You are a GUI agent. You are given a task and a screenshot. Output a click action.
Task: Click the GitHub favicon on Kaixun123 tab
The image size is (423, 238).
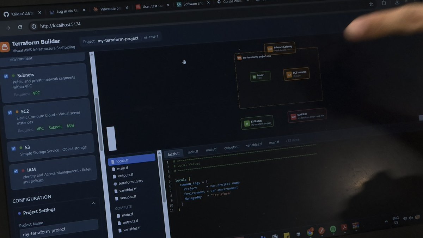coord(6,14)
